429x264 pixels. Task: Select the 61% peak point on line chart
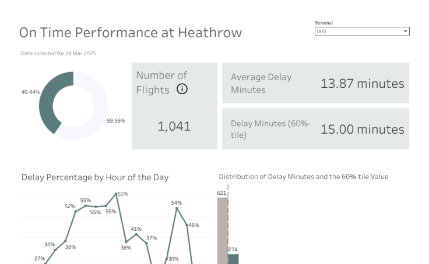(x=117, y=194)
